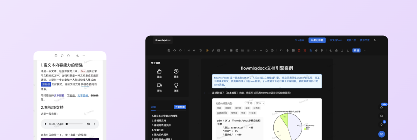Insert a block quote
The width and height of the screenshot is (417, 140).
point(225,50)
